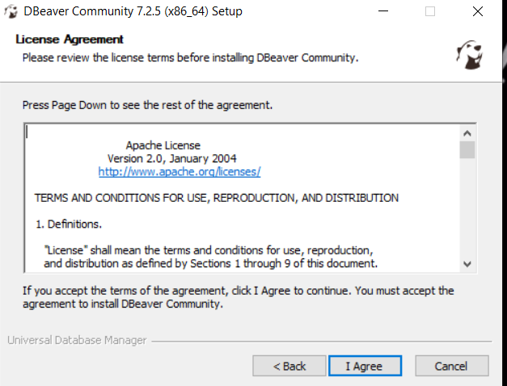Click the setup window title bar text

pos(133,11)
